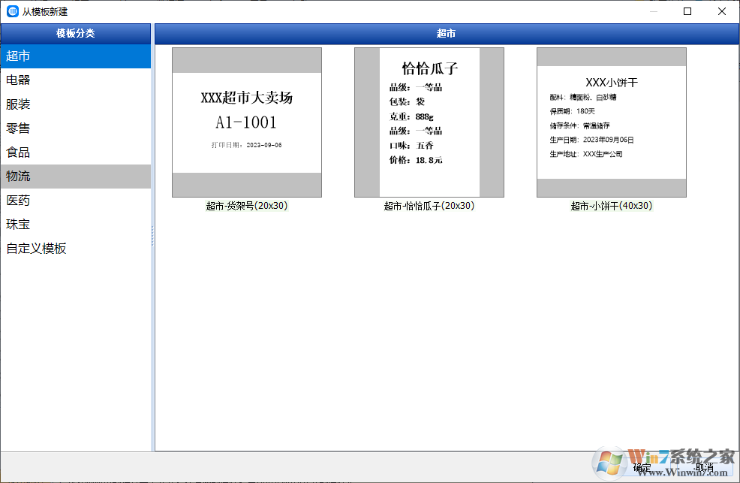Open the 服装 category
740x483 pixels.
click(76, 104)
